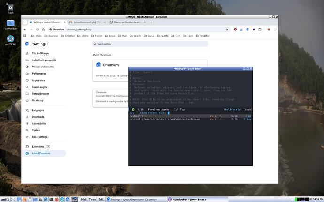Click the Web launcher icon in taskbar
Viewport: 324px width, 202px height.
click(75, 199)
